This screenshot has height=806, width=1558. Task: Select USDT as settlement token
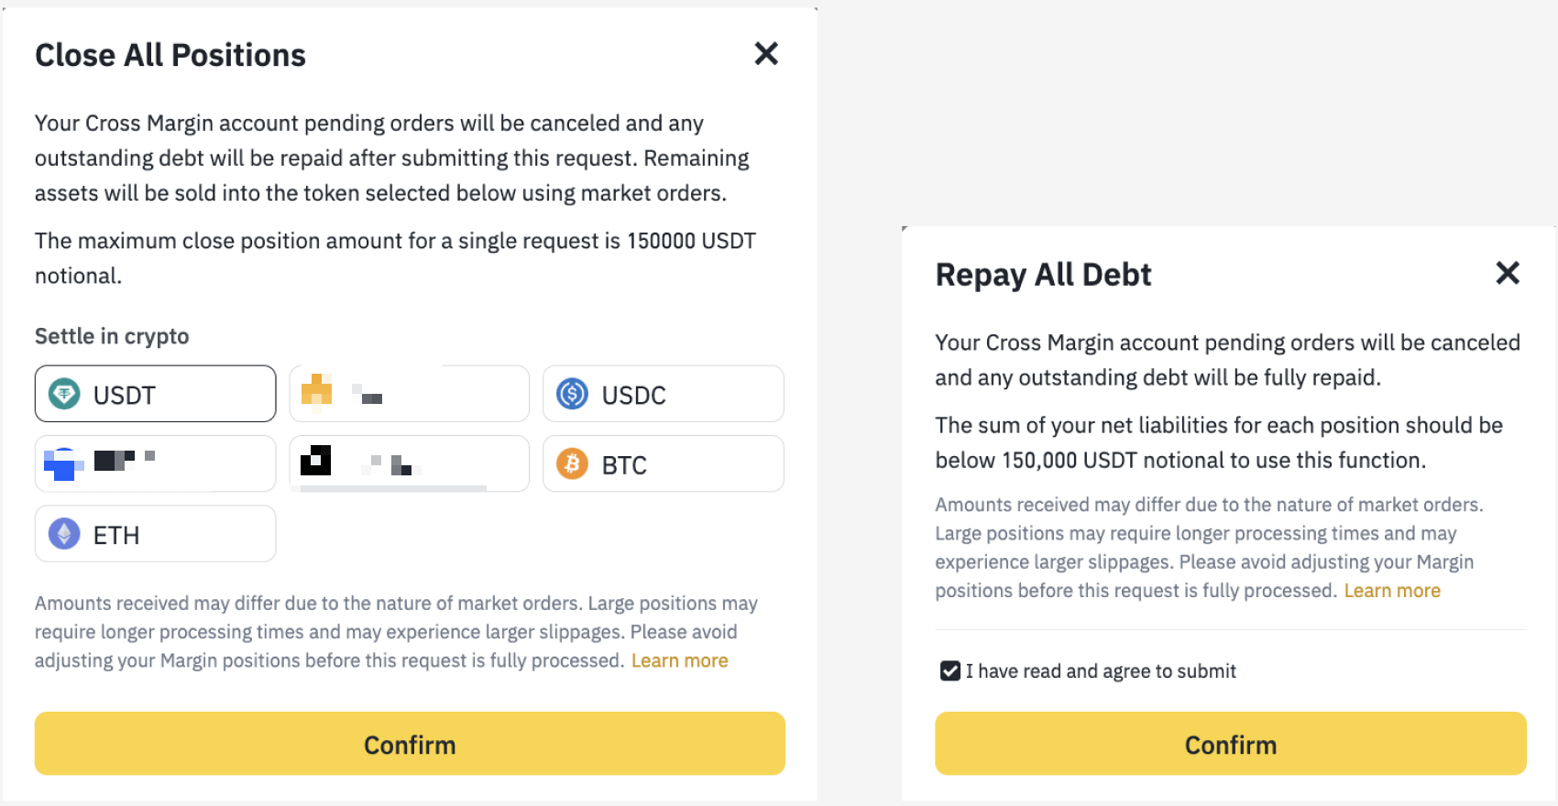(155, 394)
